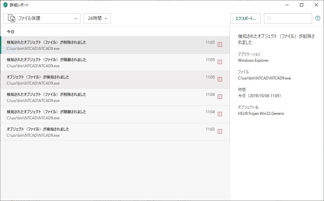Click alert icon on 11:04 deleted row
The height and width of the screenshot is (201, 324).
pos(220,97)
